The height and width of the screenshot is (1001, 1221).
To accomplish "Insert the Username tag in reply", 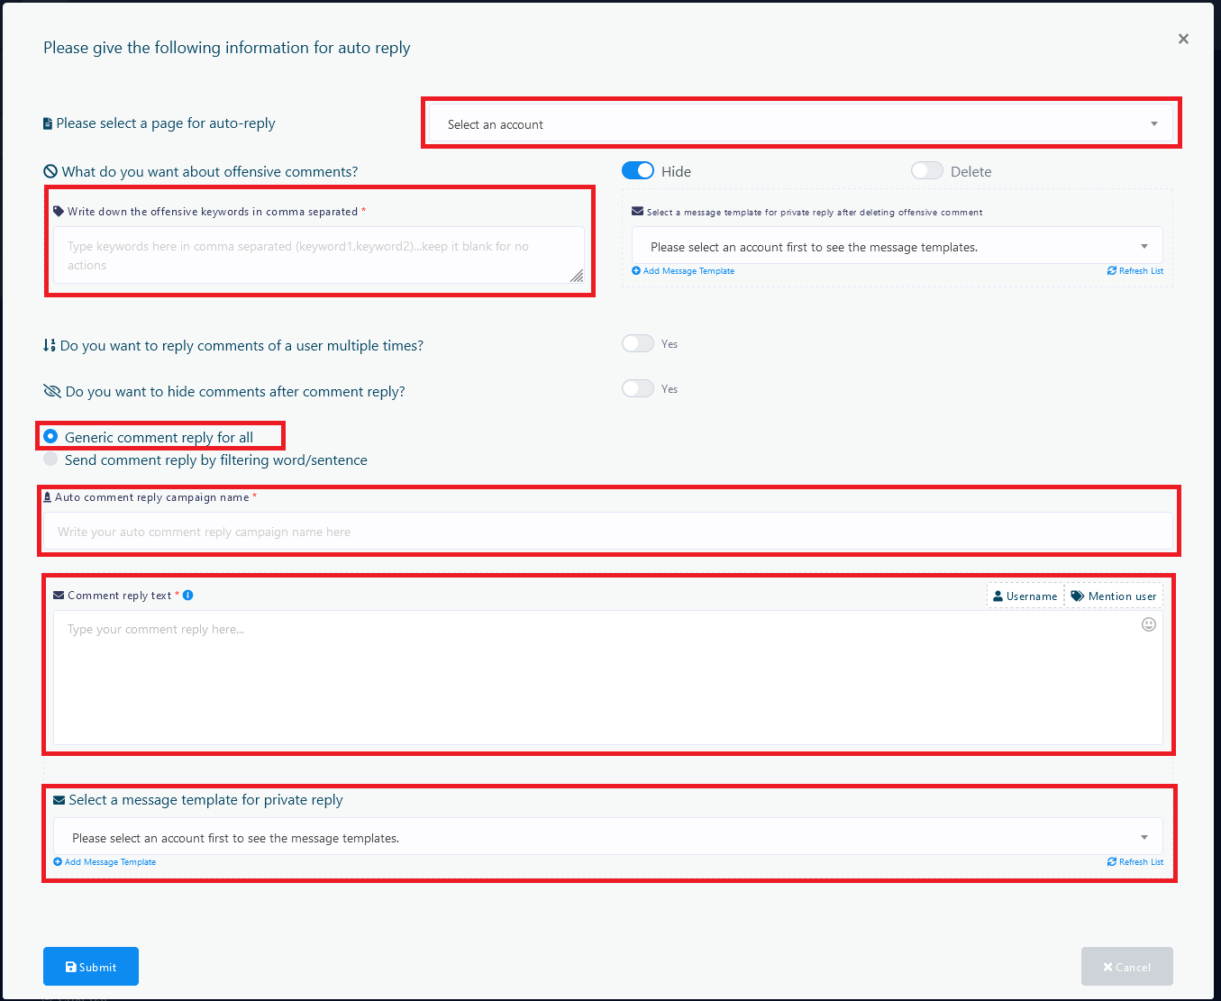I will click(1025, 596).
